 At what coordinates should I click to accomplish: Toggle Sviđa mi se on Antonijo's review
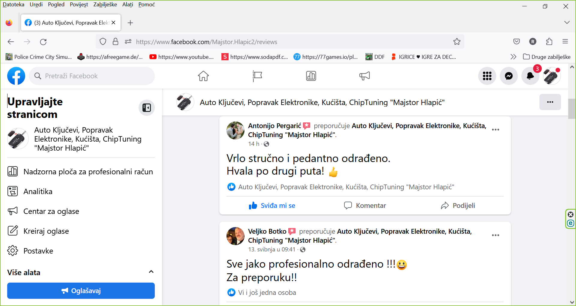pos(272,205)
